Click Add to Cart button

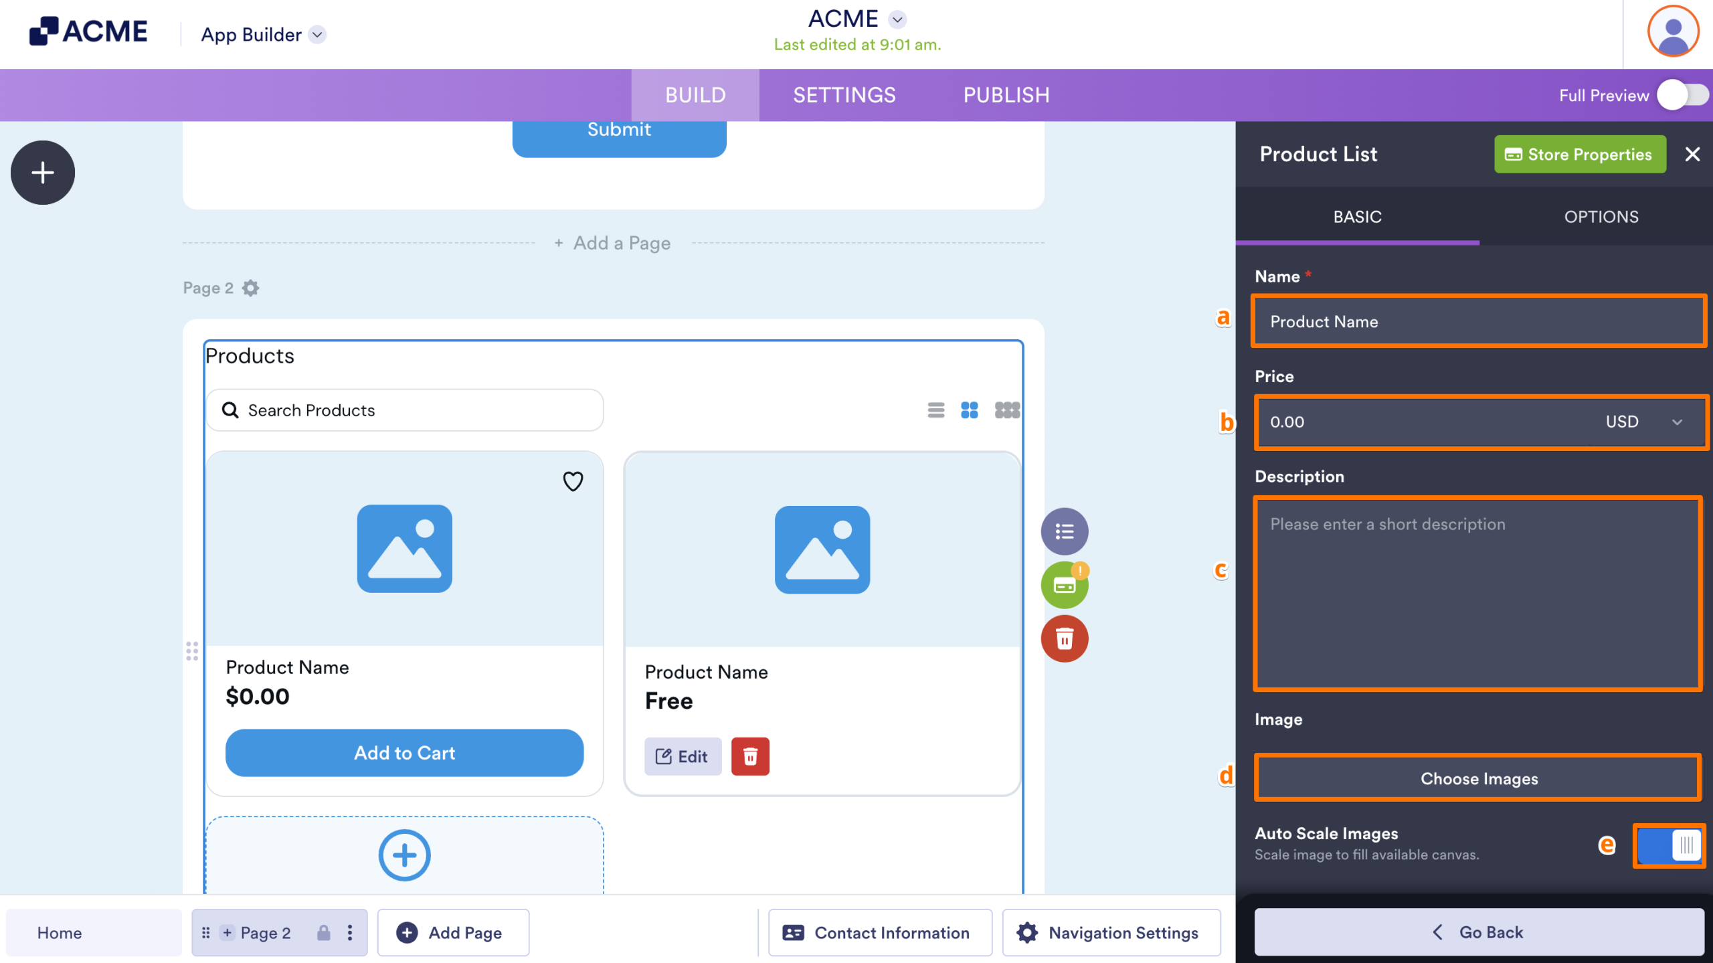click(405, 753)
